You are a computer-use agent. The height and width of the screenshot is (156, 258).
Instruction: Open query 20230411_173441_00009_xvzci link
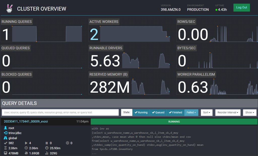26,122
